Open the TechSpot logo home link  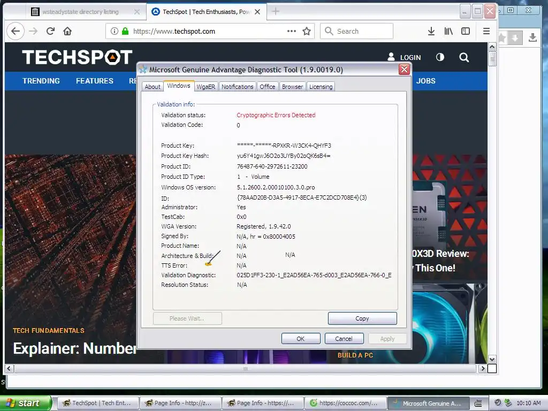pyautogui.click(x=77, y=57)
